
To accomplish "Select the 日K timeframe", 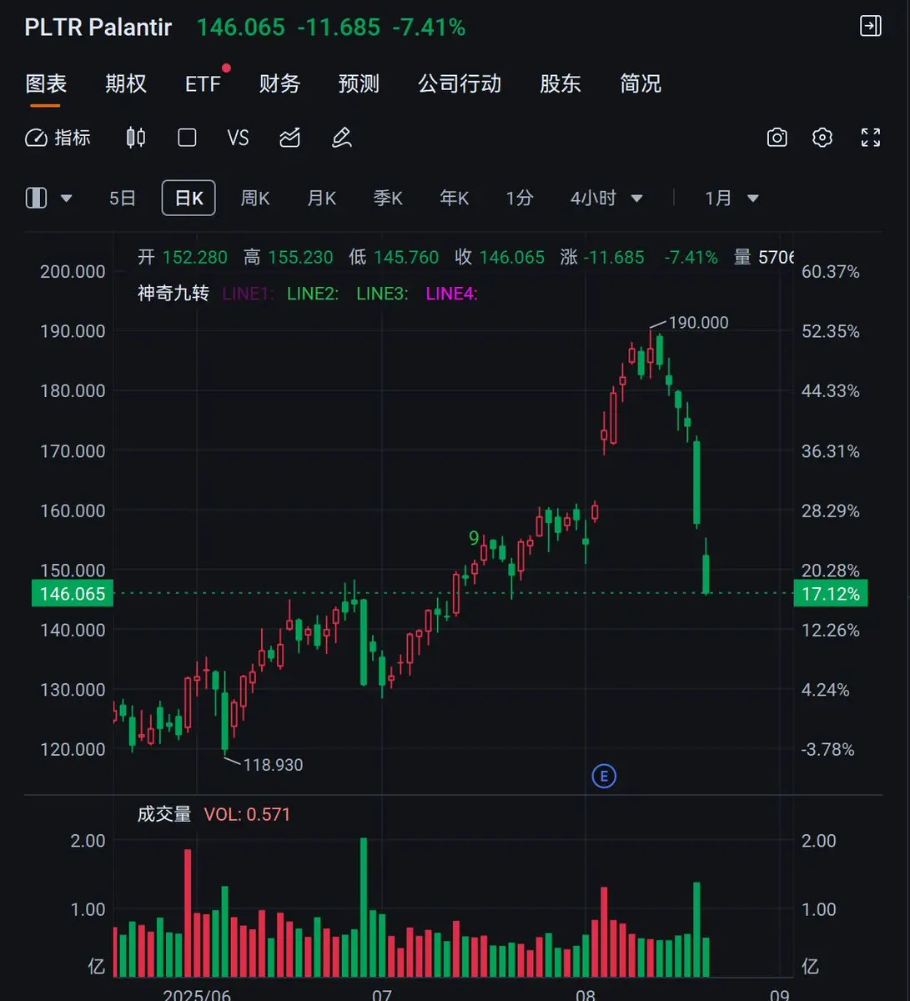I will coord(189,198).
